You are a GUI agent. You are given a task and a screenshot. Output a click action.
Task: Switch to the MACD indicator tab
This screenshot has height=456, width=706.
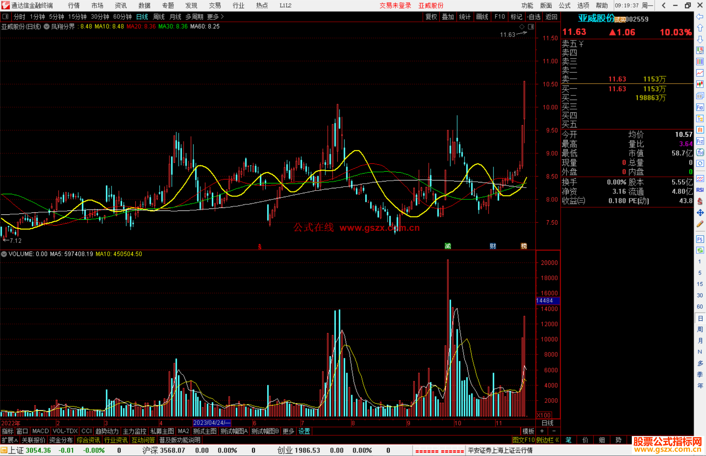[40, 431]
